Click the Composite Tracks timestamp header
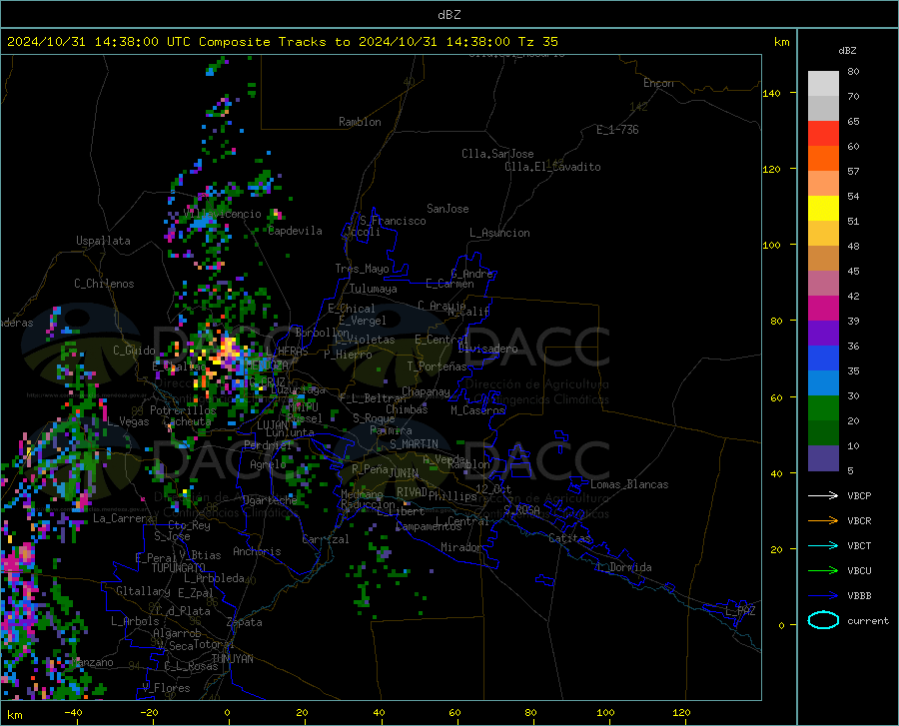 pos(283,42)
